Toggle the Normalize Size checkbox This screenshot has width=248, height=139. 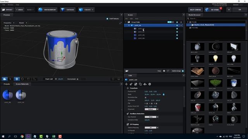(x=146, y=98)
